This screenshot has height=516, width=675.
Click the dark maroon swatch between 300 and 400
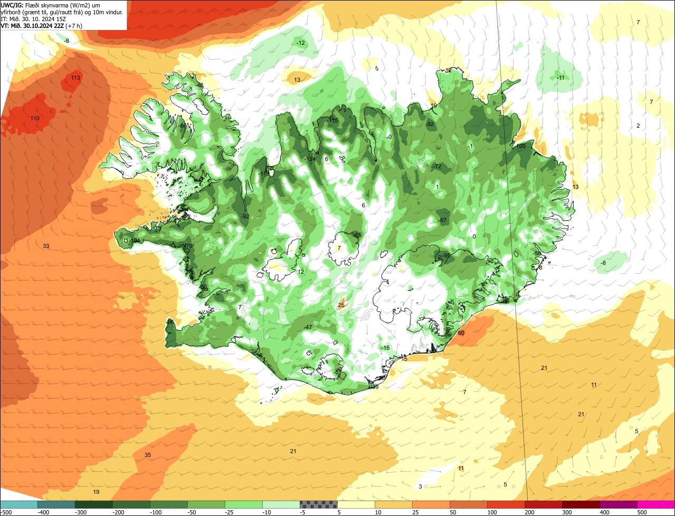point(581,504)
